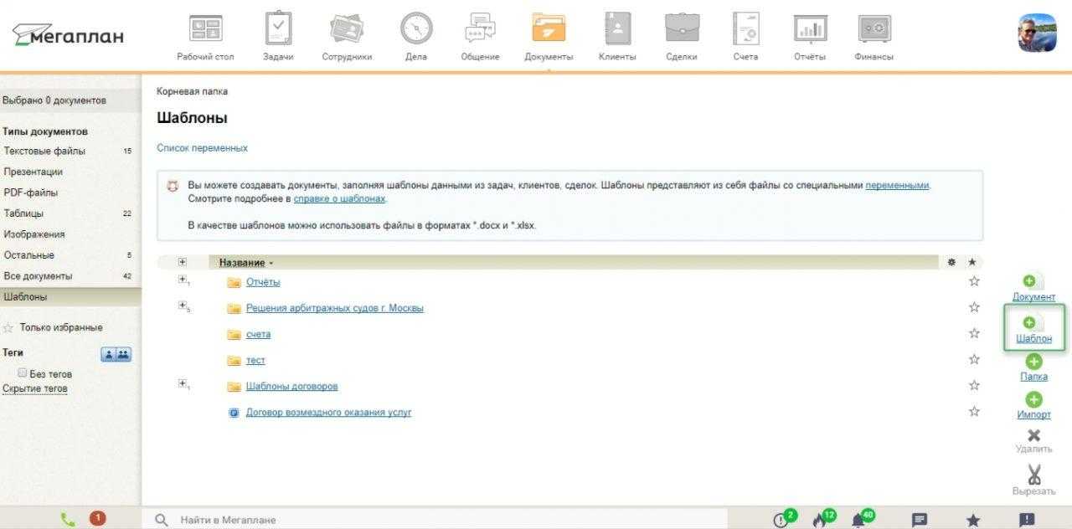Open the feedback exclamation bubble icon
Image resolution: width=1072 pixels, height=529 pixels.
tap(1027, 520)
